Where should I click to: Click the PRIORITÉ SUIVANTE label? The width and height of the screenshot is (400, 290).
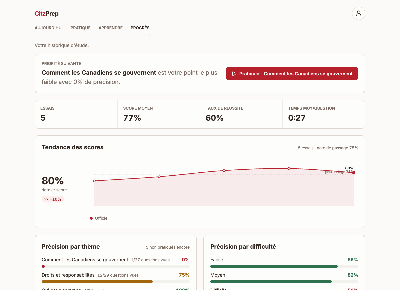coord(61,64)
